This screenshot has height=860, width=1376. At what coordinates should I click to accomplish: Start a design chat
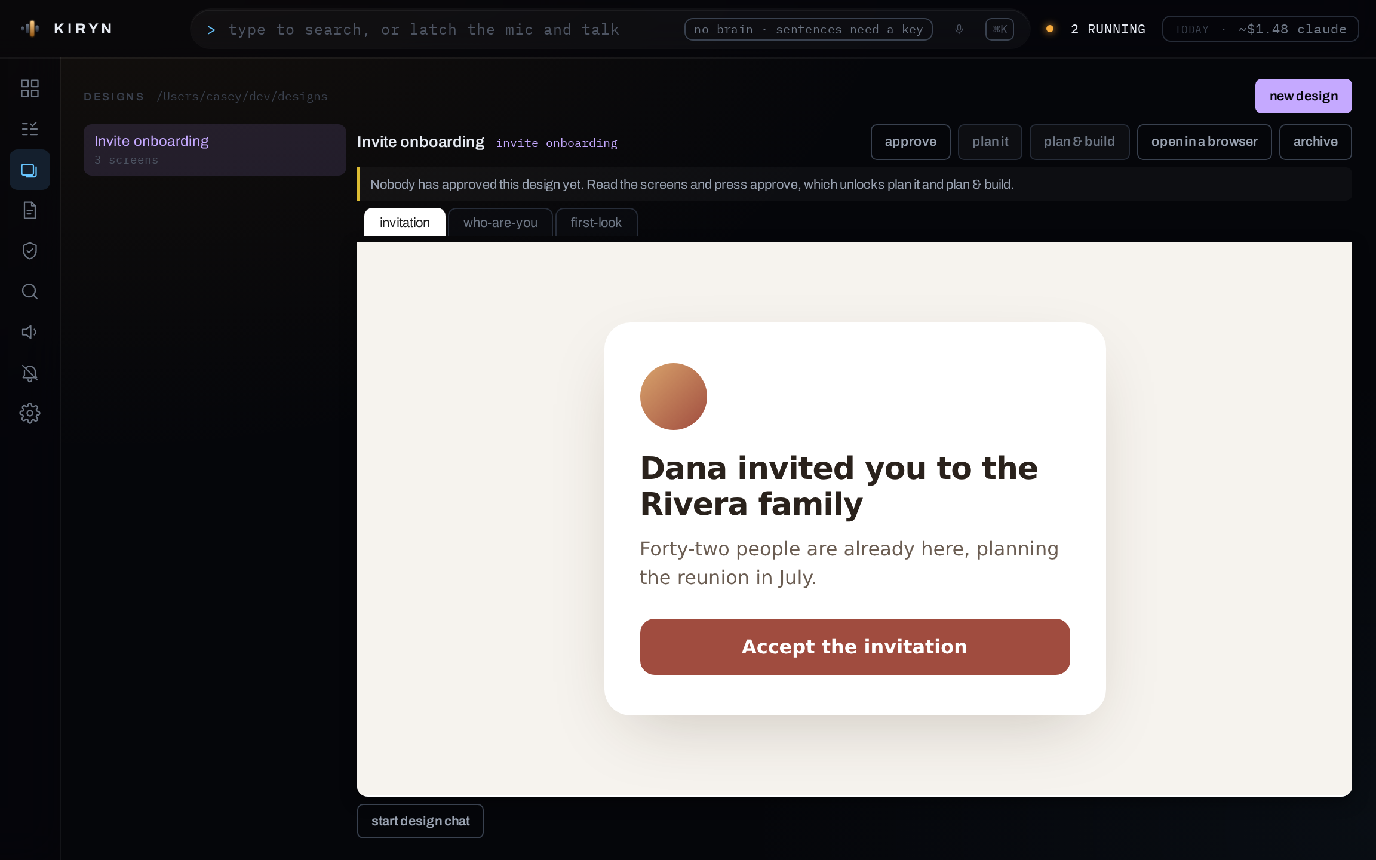(420, 821)
